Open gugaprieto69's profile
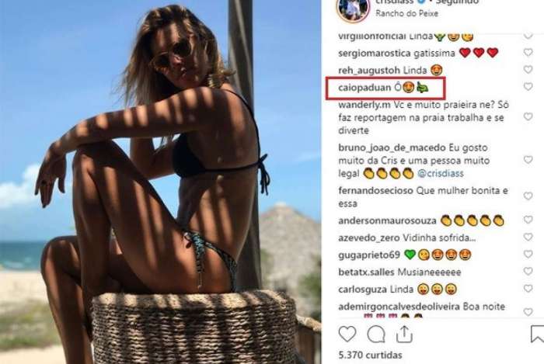This screenshot has height=364, width=544. point(369,255)
